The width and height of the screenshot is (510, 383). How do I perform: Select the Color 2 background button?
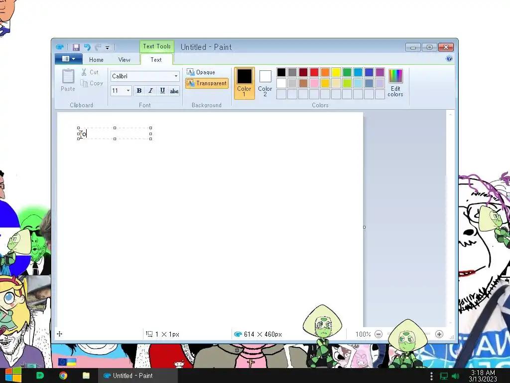pyautogui.click(x=265, y=83)
